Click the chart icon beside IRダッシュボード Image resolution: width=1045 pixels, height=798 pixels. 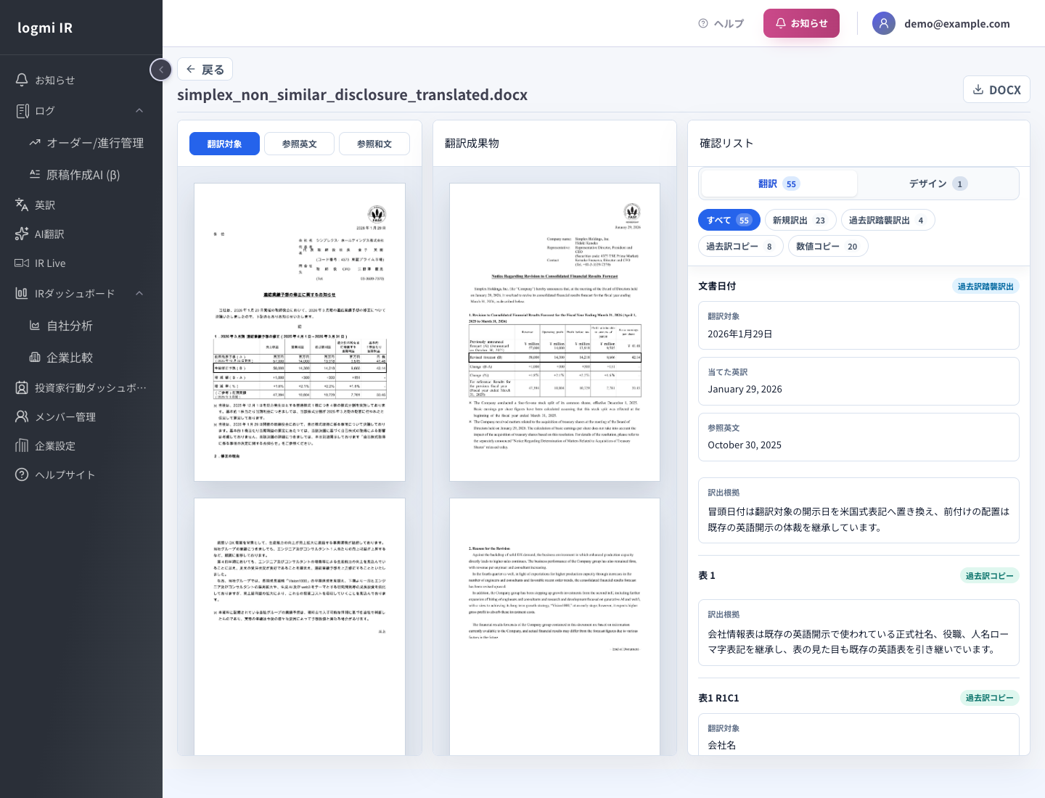click(22, 294)
